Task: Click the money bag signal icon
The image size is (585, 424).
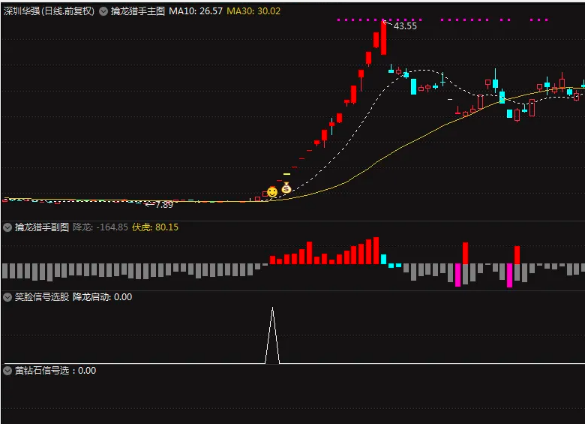Action: (286, 188)
